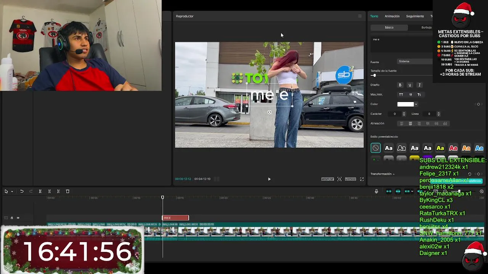Viewport: 488px width, 274px height.
Task: Set vertical alignment middle option
Action: pos(436,124)
